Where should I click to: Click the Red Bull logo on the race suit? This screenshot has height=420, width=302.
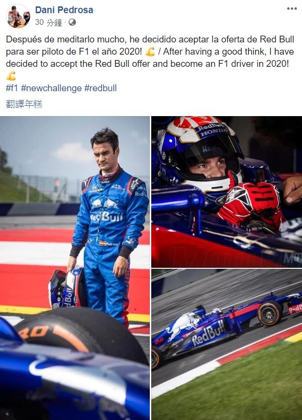click(x=106, y=211)
